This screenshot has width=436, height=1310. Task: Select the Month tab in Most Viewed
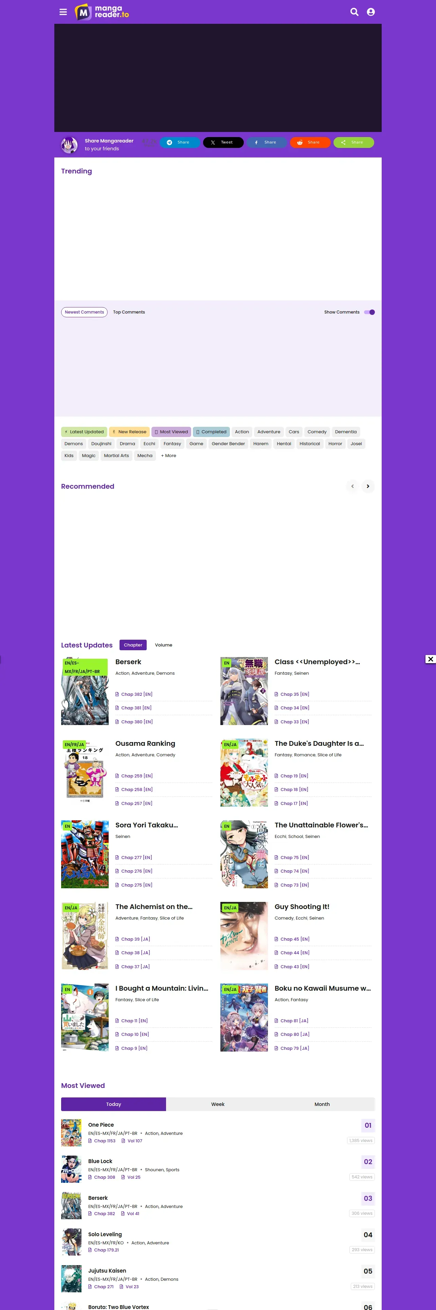(x=322, y=1104)
